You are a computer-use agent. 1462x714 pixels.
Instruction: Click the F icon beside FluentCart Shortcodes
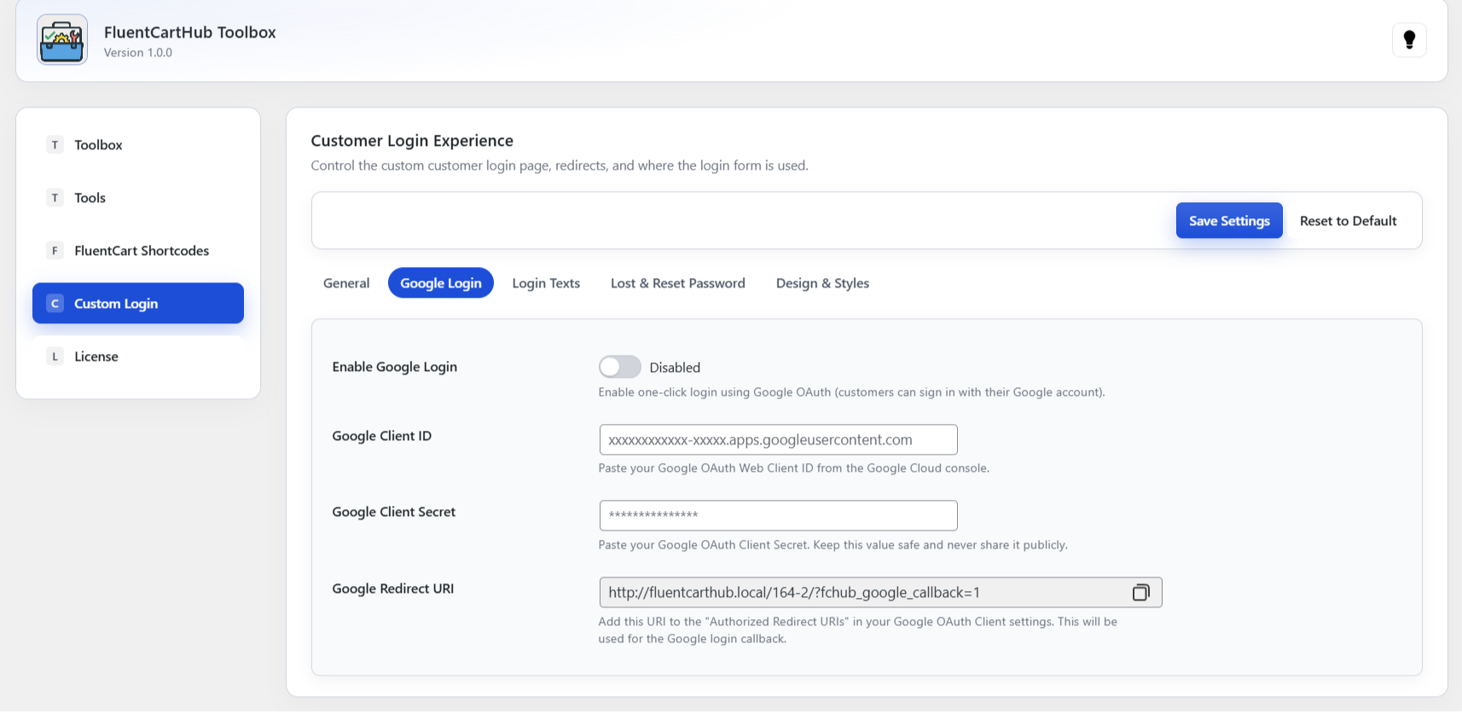pos(55,251)
